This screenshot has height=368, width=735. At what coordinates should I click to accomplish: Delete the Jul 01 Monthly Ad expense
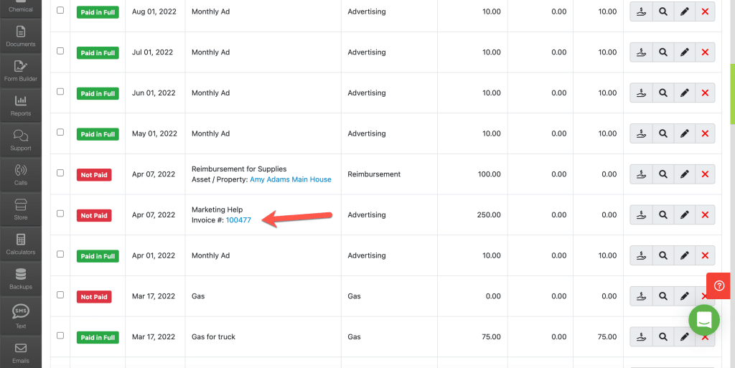click(x=705, y=52)
